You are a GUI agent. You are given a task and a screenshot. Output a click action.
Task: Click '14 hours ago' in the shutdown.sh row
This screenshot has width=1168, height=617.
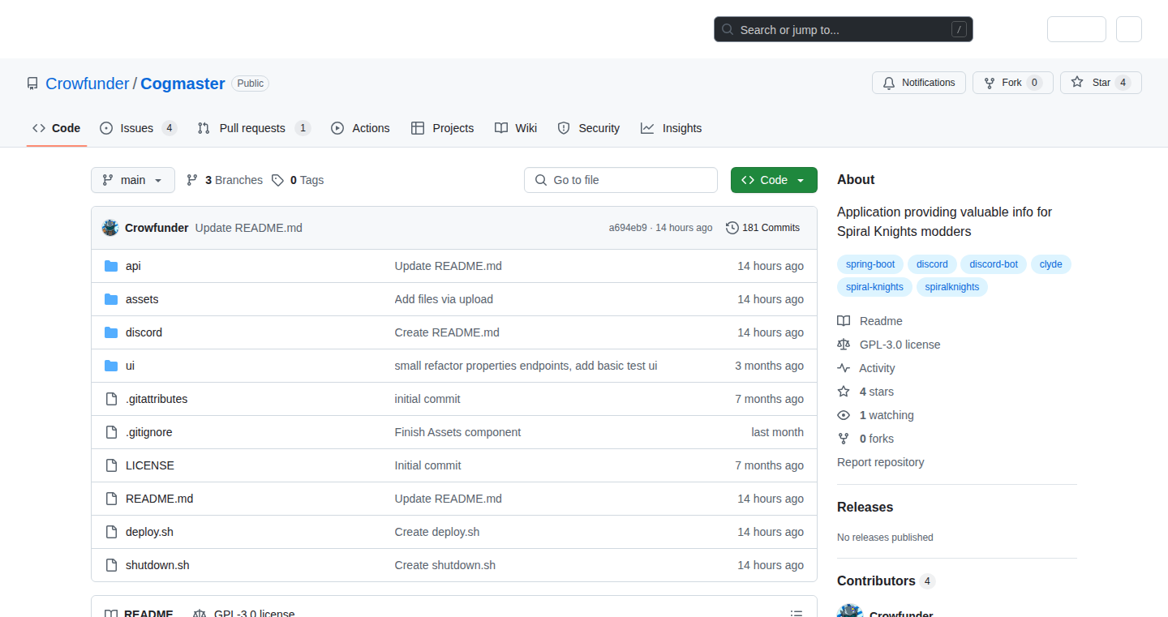tap(771, 565)
